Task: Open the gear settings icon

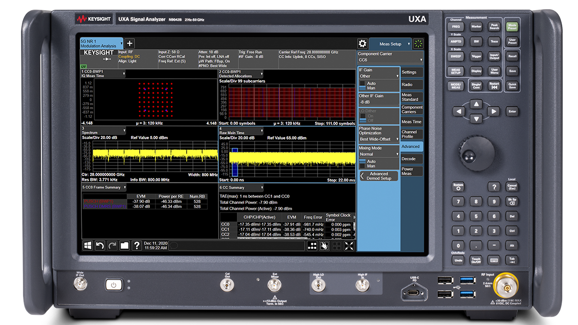Action: tap(362, 44)
